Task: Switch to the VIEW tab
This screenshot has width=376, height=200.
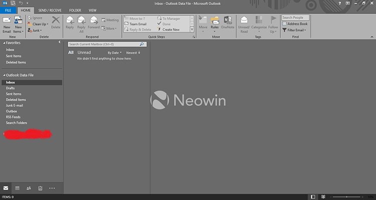Action: tap(93, 10)
